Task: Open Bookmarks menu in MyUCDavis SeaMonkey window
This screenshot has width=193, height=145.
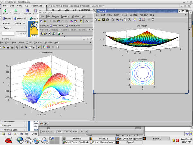Action: (x=37, y=6)
